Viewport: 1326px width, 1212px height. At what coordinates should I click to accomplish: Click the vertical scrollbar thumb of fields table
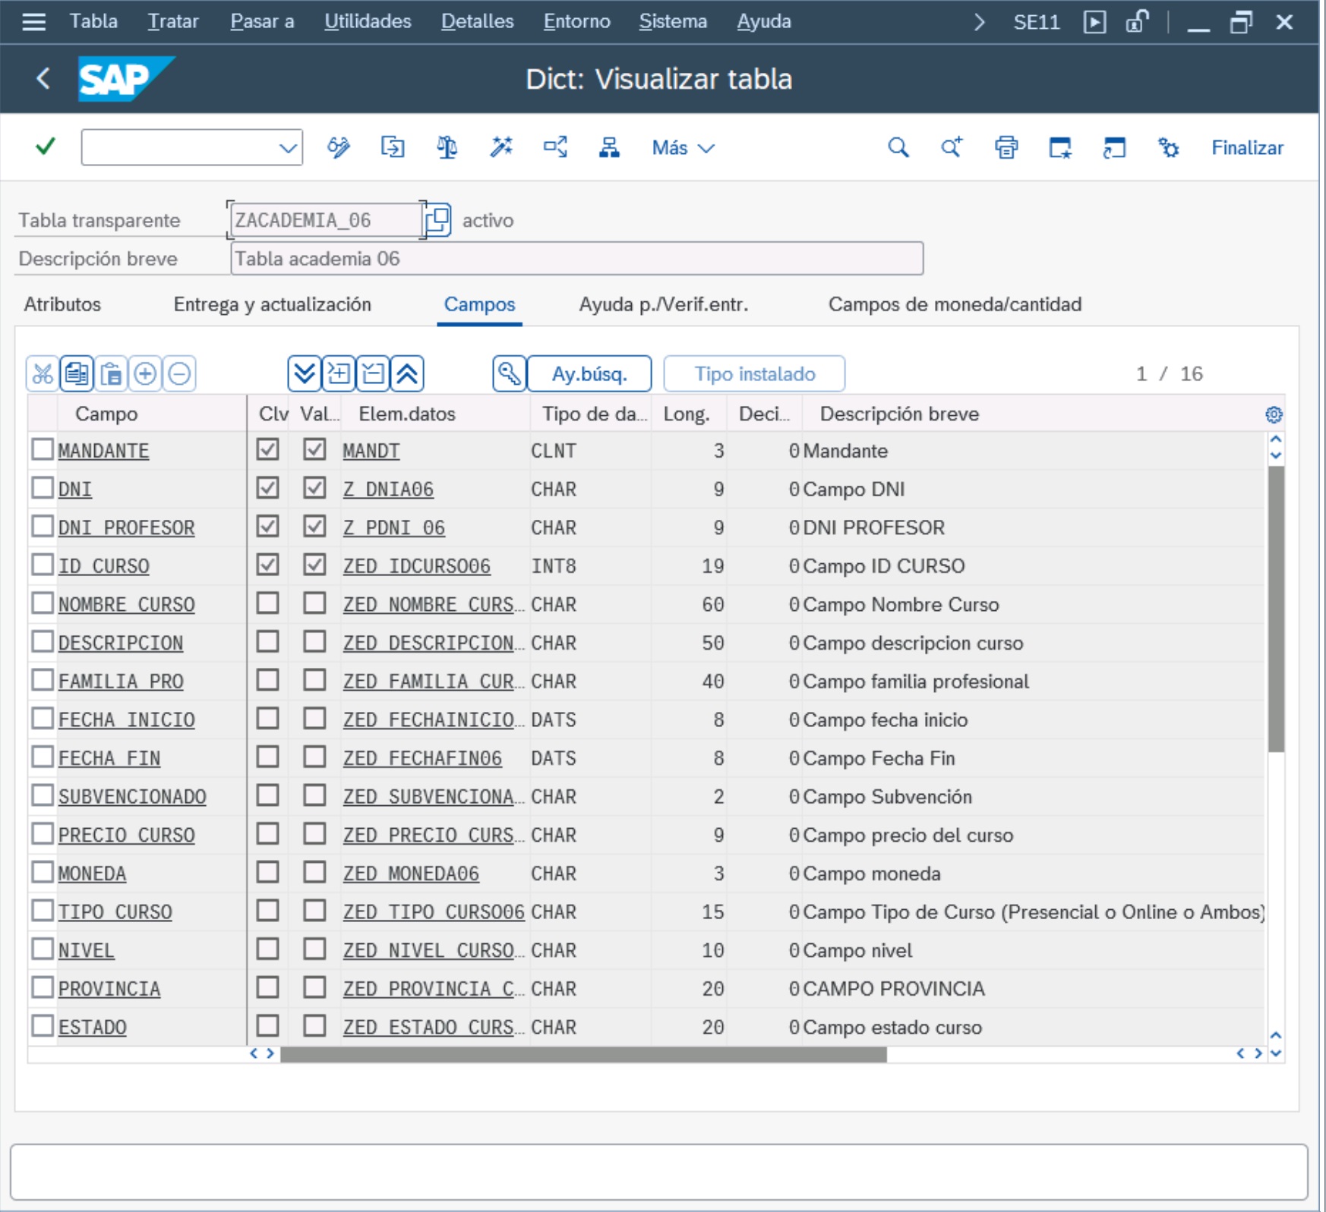(1276, 609)
